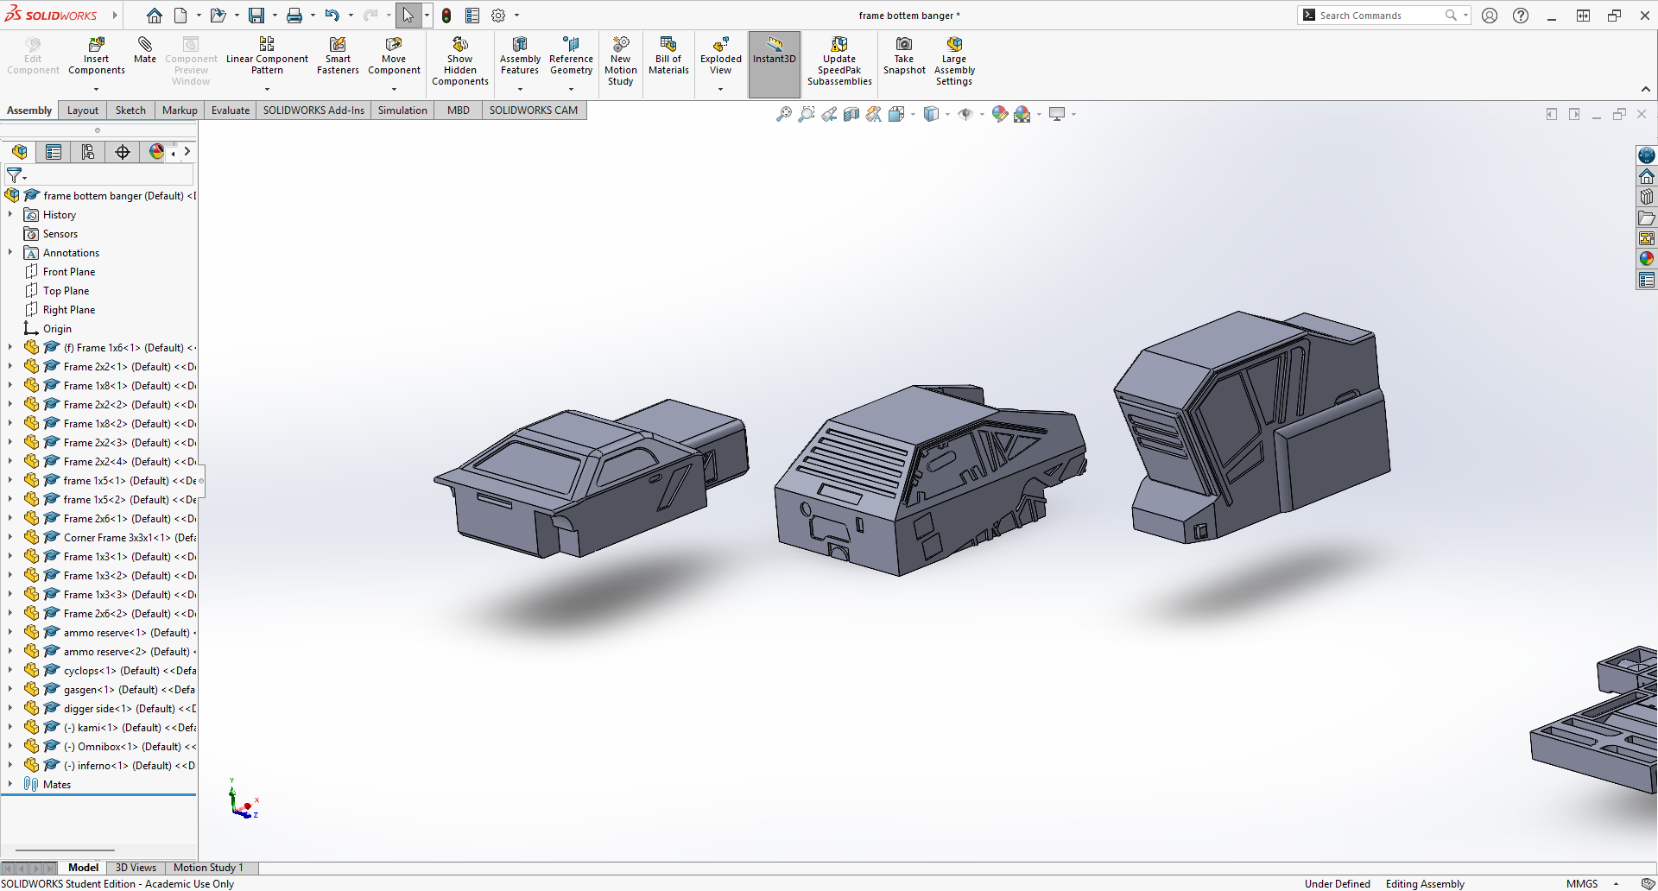Expand the Annotations tree node
1658x891 pixels.
10,253
